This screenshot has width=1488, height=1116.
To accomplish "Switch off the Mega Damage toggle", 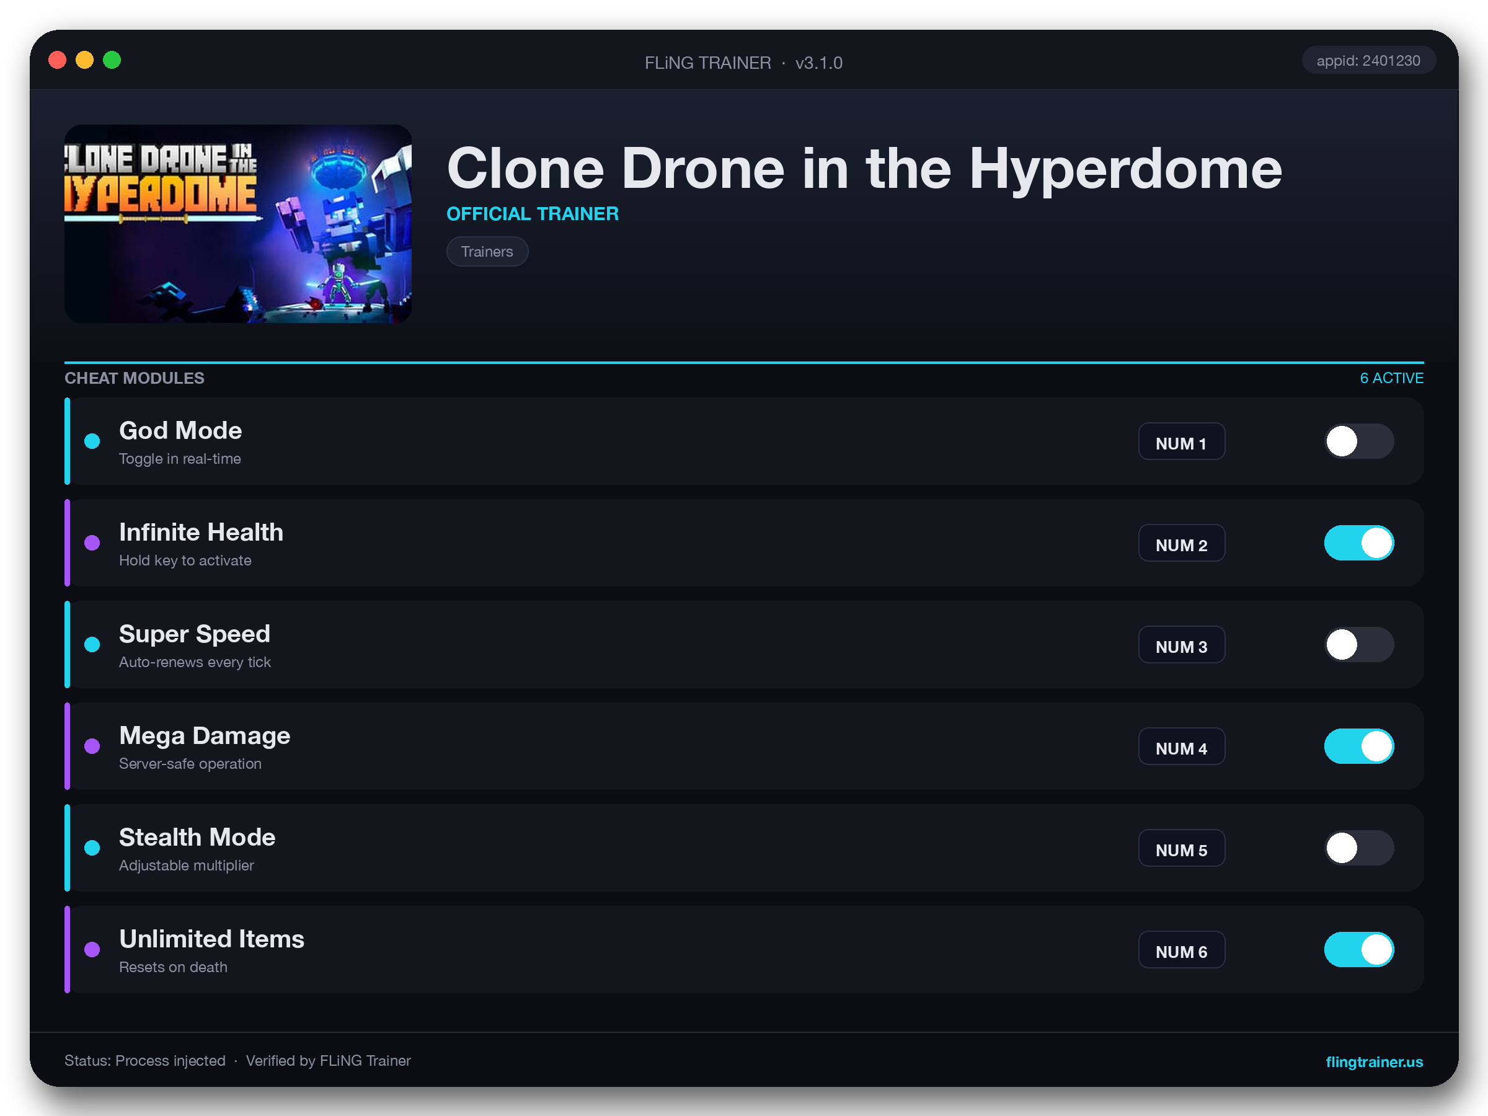I will [x=1359, y=746].
